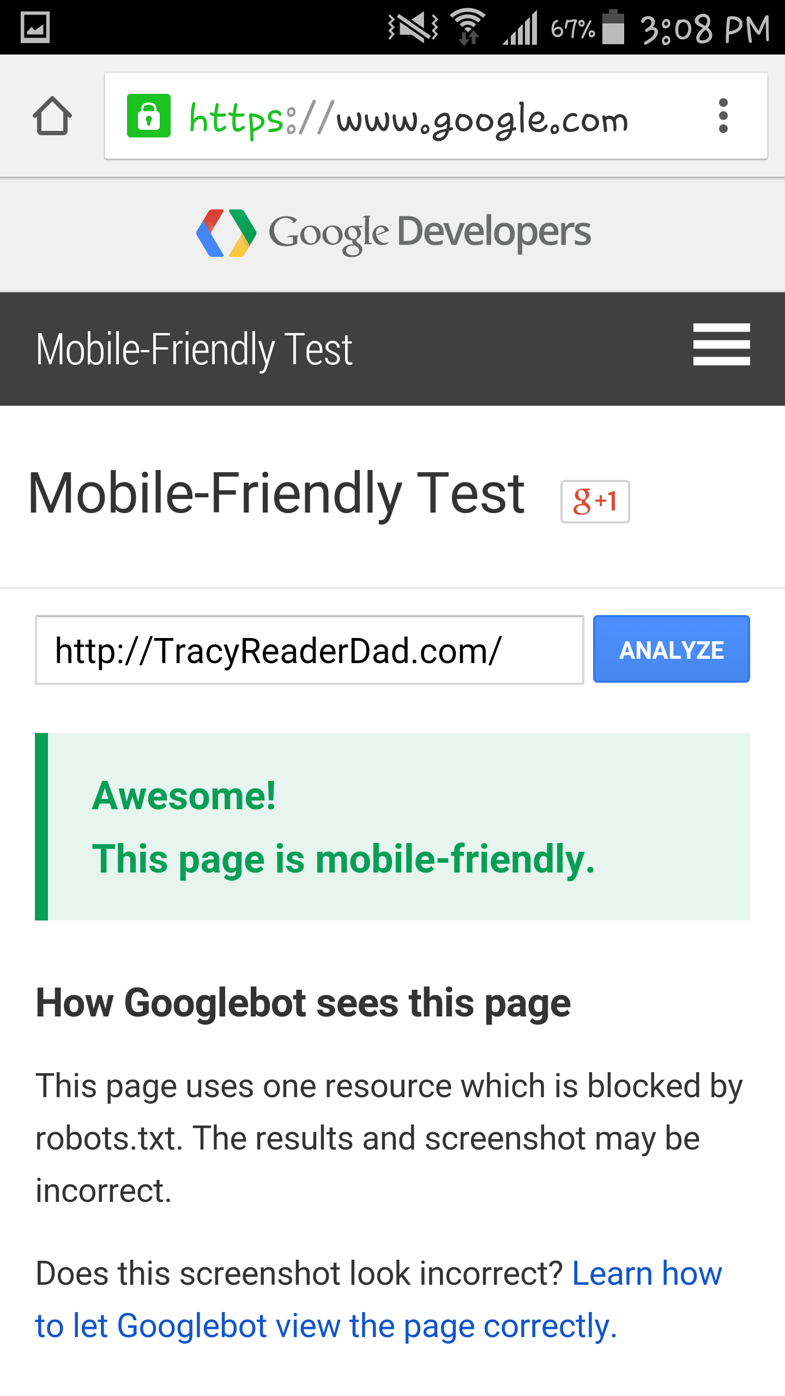Tap the Mobile-Friendly Test dark header title
This screenshot has width=785, height=1396.
[x=194, y=350]
